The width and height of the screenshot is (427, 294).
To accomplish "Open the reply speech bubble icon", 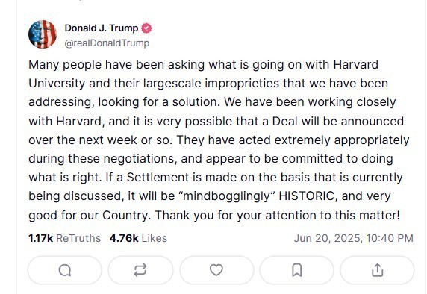I will (64, 270).
